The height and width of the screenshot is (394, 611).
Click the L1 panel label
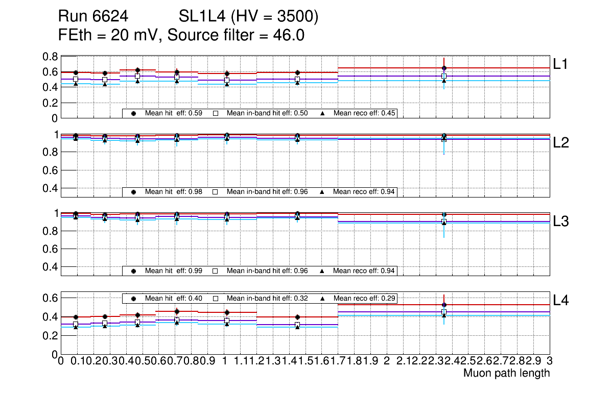pos(560,64)
